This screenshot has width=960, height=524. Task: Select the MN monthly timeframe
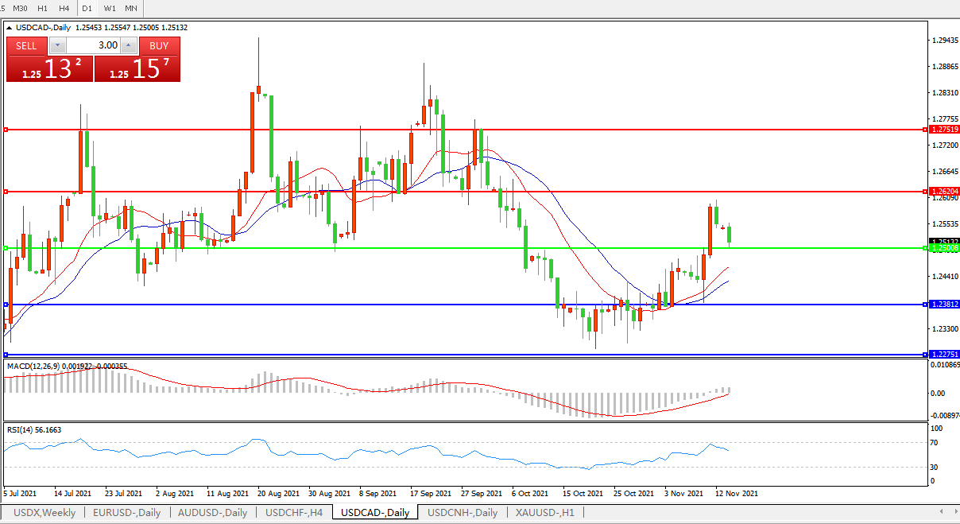tap(131, 8)
